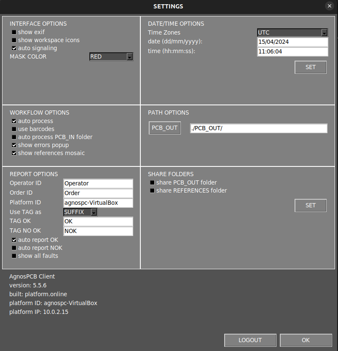
Task: Uncheck the auto process option
Action: click(14, 121)
